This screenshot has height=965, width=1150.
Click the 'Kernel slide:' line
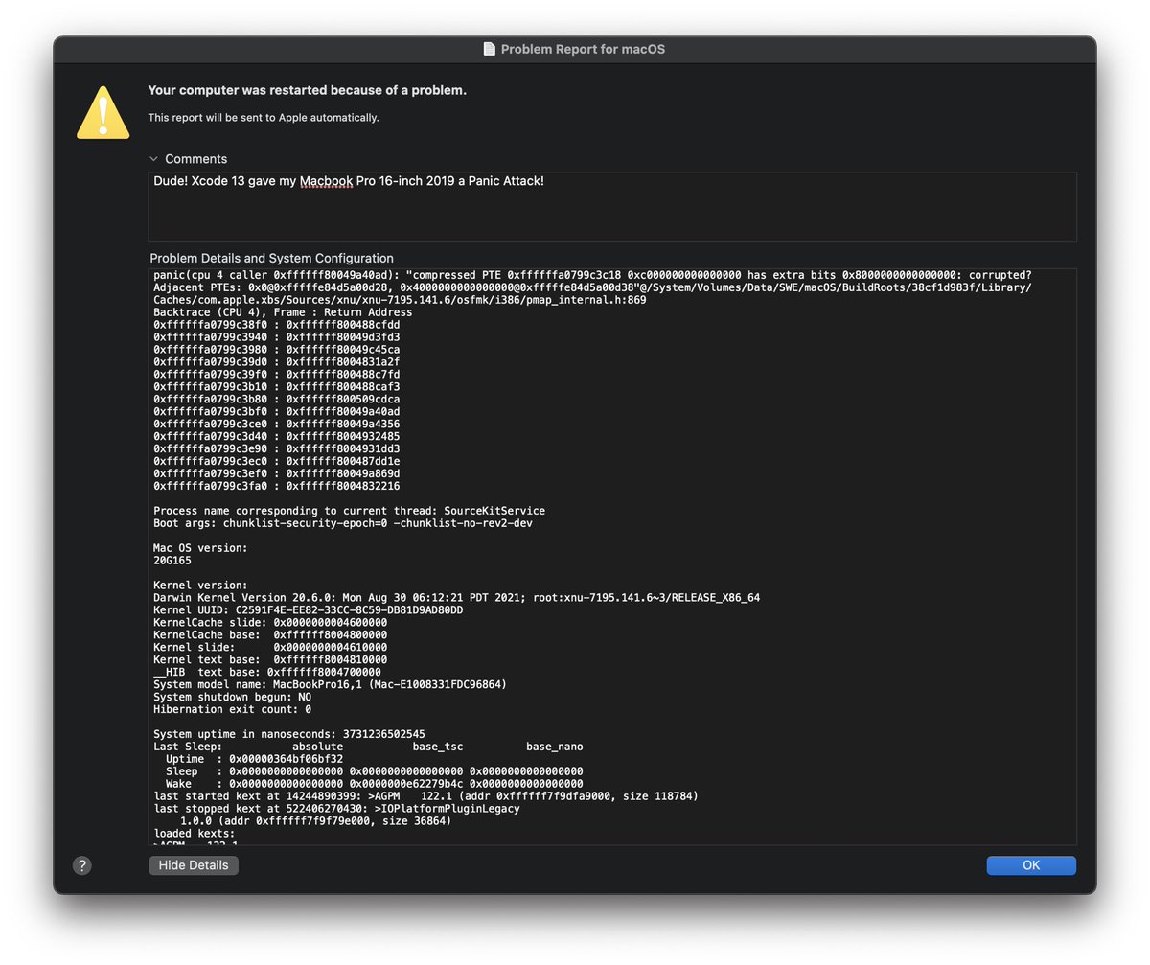tap(270, 648)
